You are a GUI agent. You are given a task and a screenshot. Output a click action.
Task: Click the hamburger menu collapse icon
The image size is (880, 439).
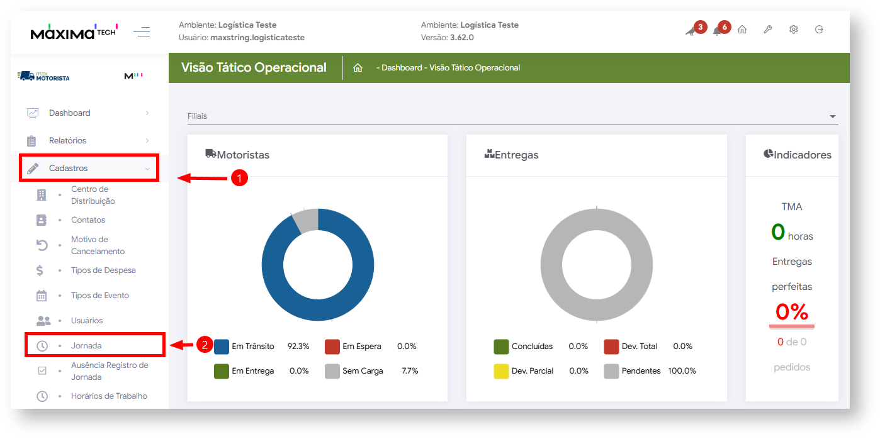point(142,31)
